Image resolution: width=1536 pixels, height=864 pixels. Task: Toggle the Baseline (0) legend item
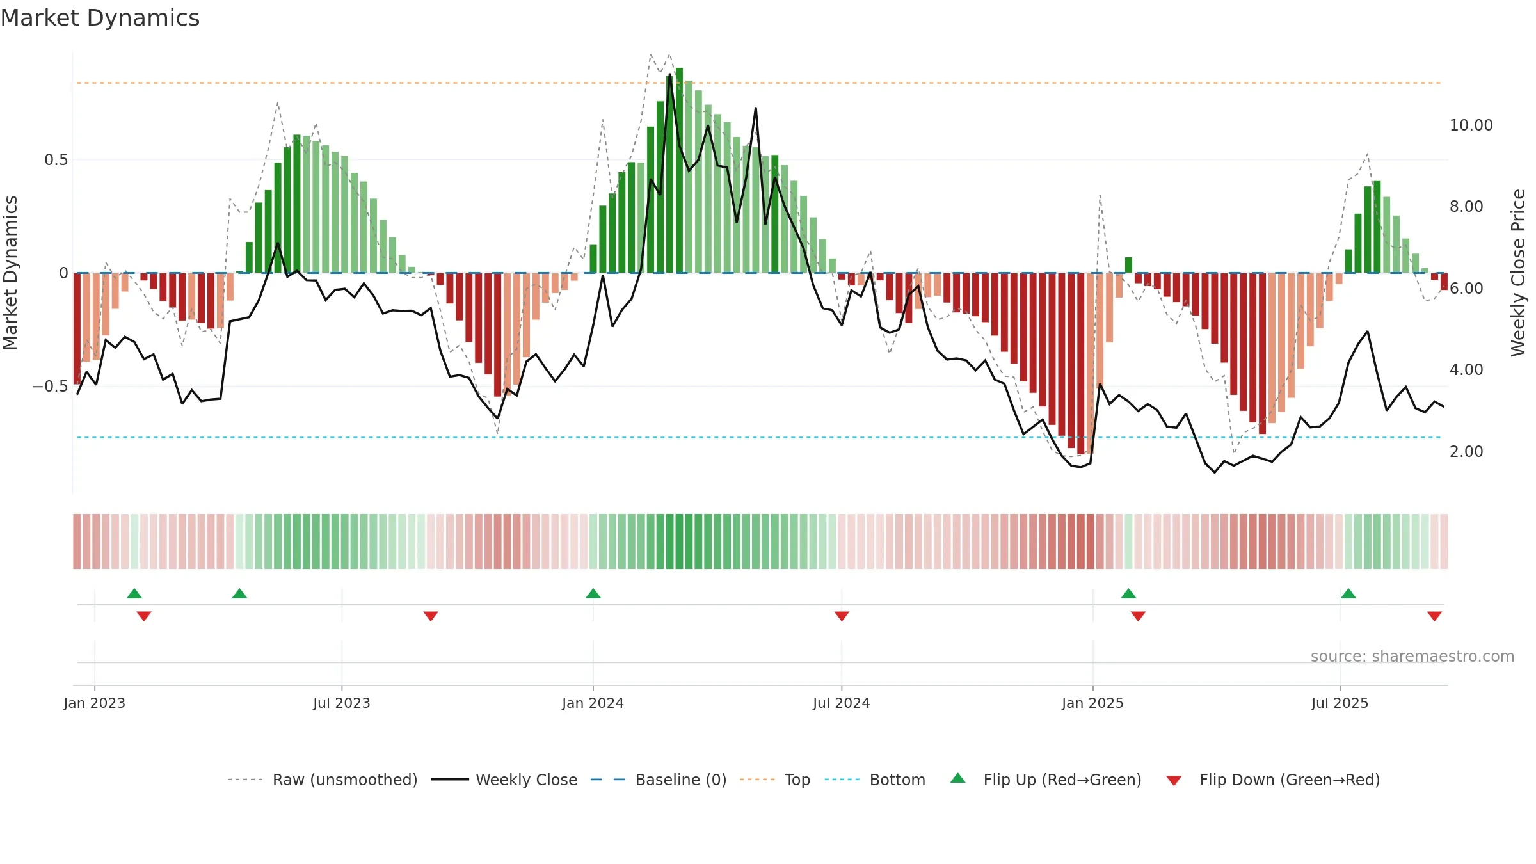tap(659, 780)
